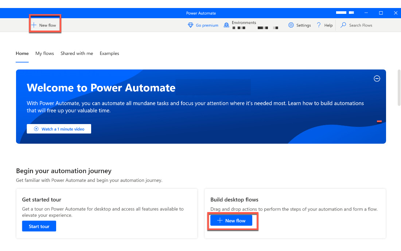The image size is (401, 251).
Task: Go to the Examples tab
Action: pos(109,53)
